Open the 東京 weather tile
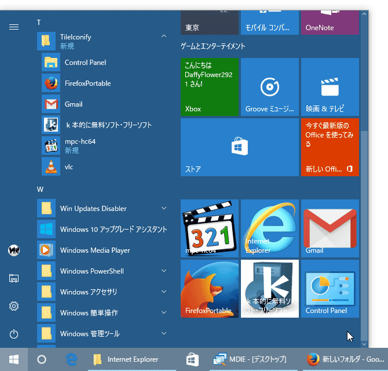Screen dimensions: 388x371 click(210, 23)
